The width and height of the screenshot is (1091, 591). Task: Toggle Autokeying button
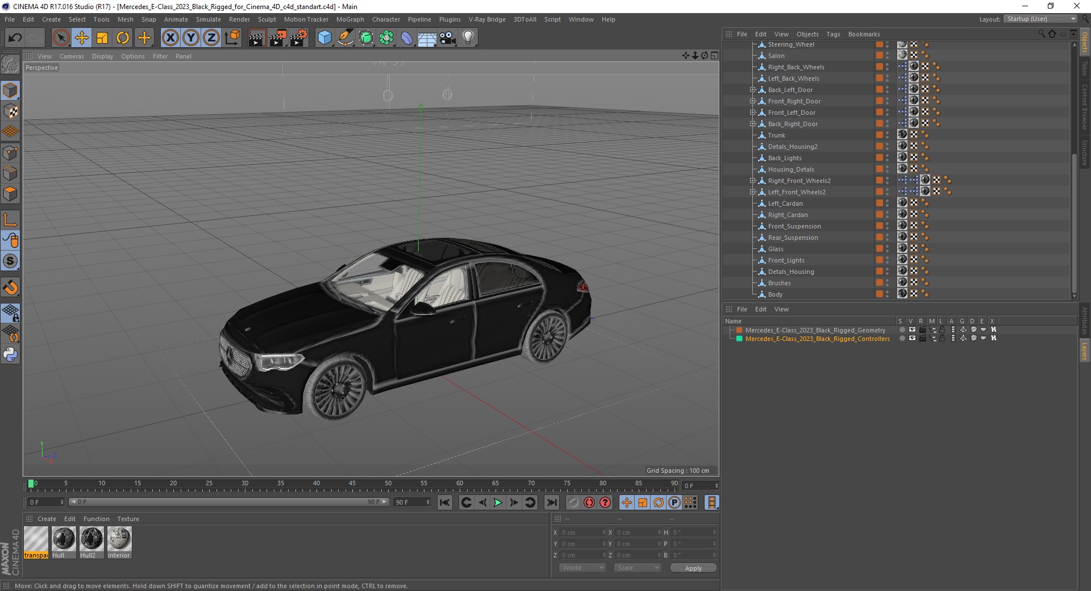(x=589, y=502)
